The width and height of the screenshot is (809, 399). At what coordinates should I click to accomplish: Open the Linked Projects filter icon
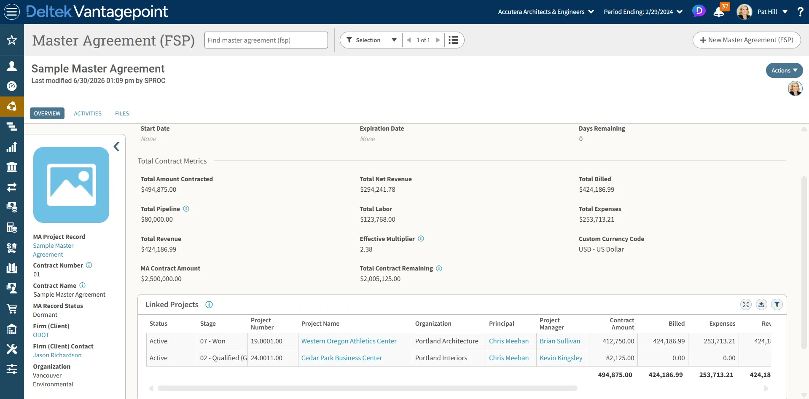tap(777, 305)
